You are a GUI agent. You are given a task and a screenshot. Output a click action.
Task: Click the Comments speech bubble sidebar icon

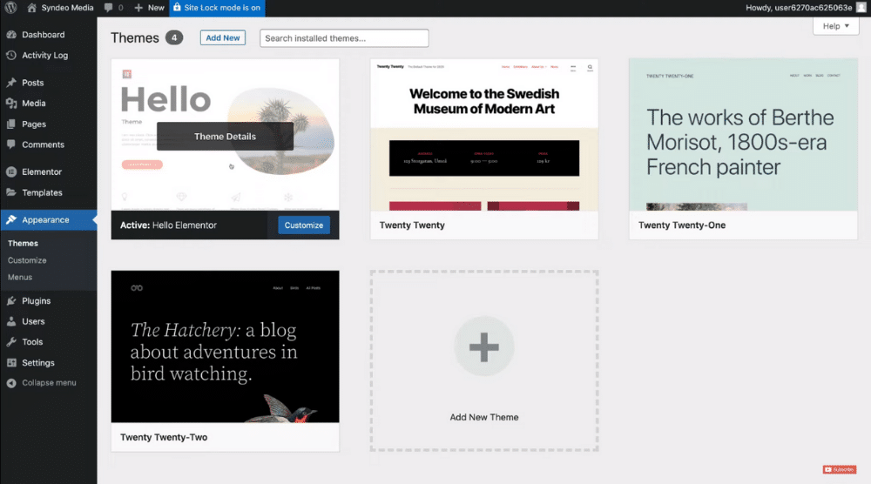coord(11,145)
